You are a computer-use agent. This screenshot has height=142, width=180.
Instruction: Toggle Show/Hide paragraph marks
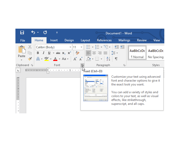pos(116,59)
